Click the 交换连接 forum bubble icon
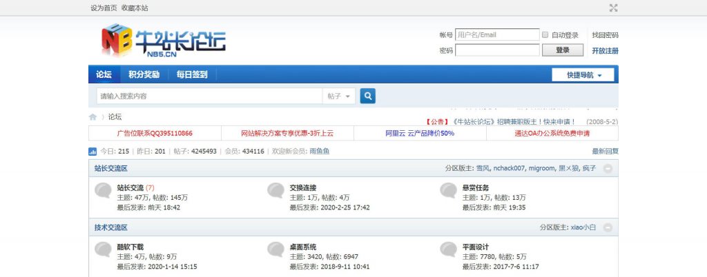This screenshot has height=277, width=707. coord(276,191)
